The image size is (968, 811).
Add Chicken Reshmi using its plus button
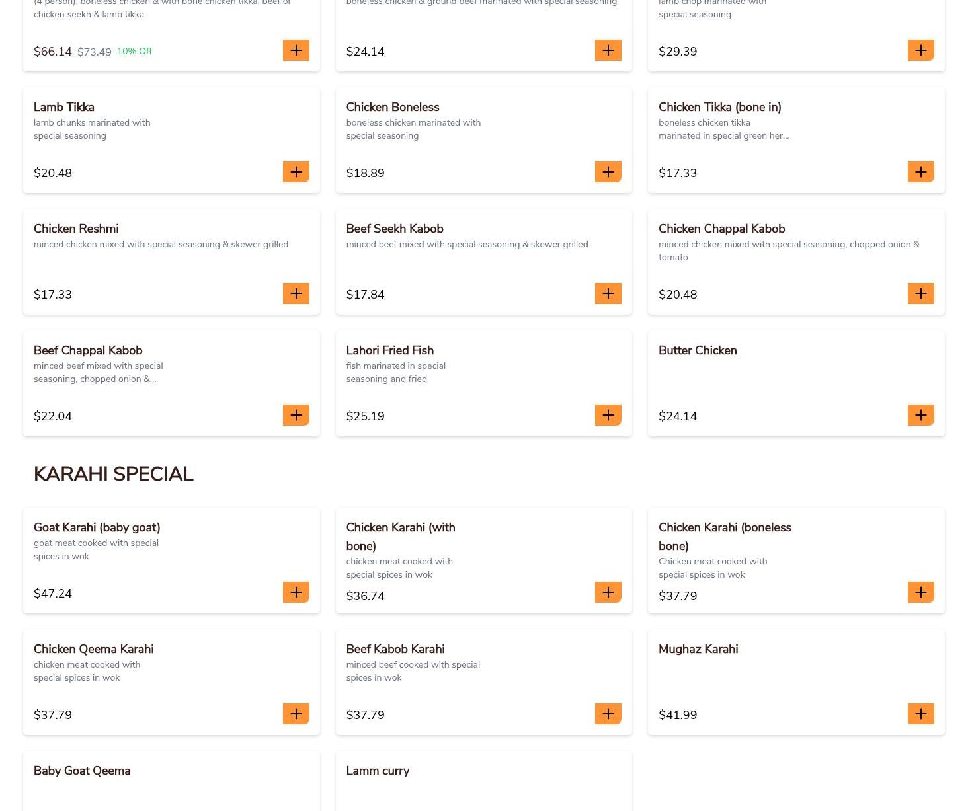click(296, 293)
